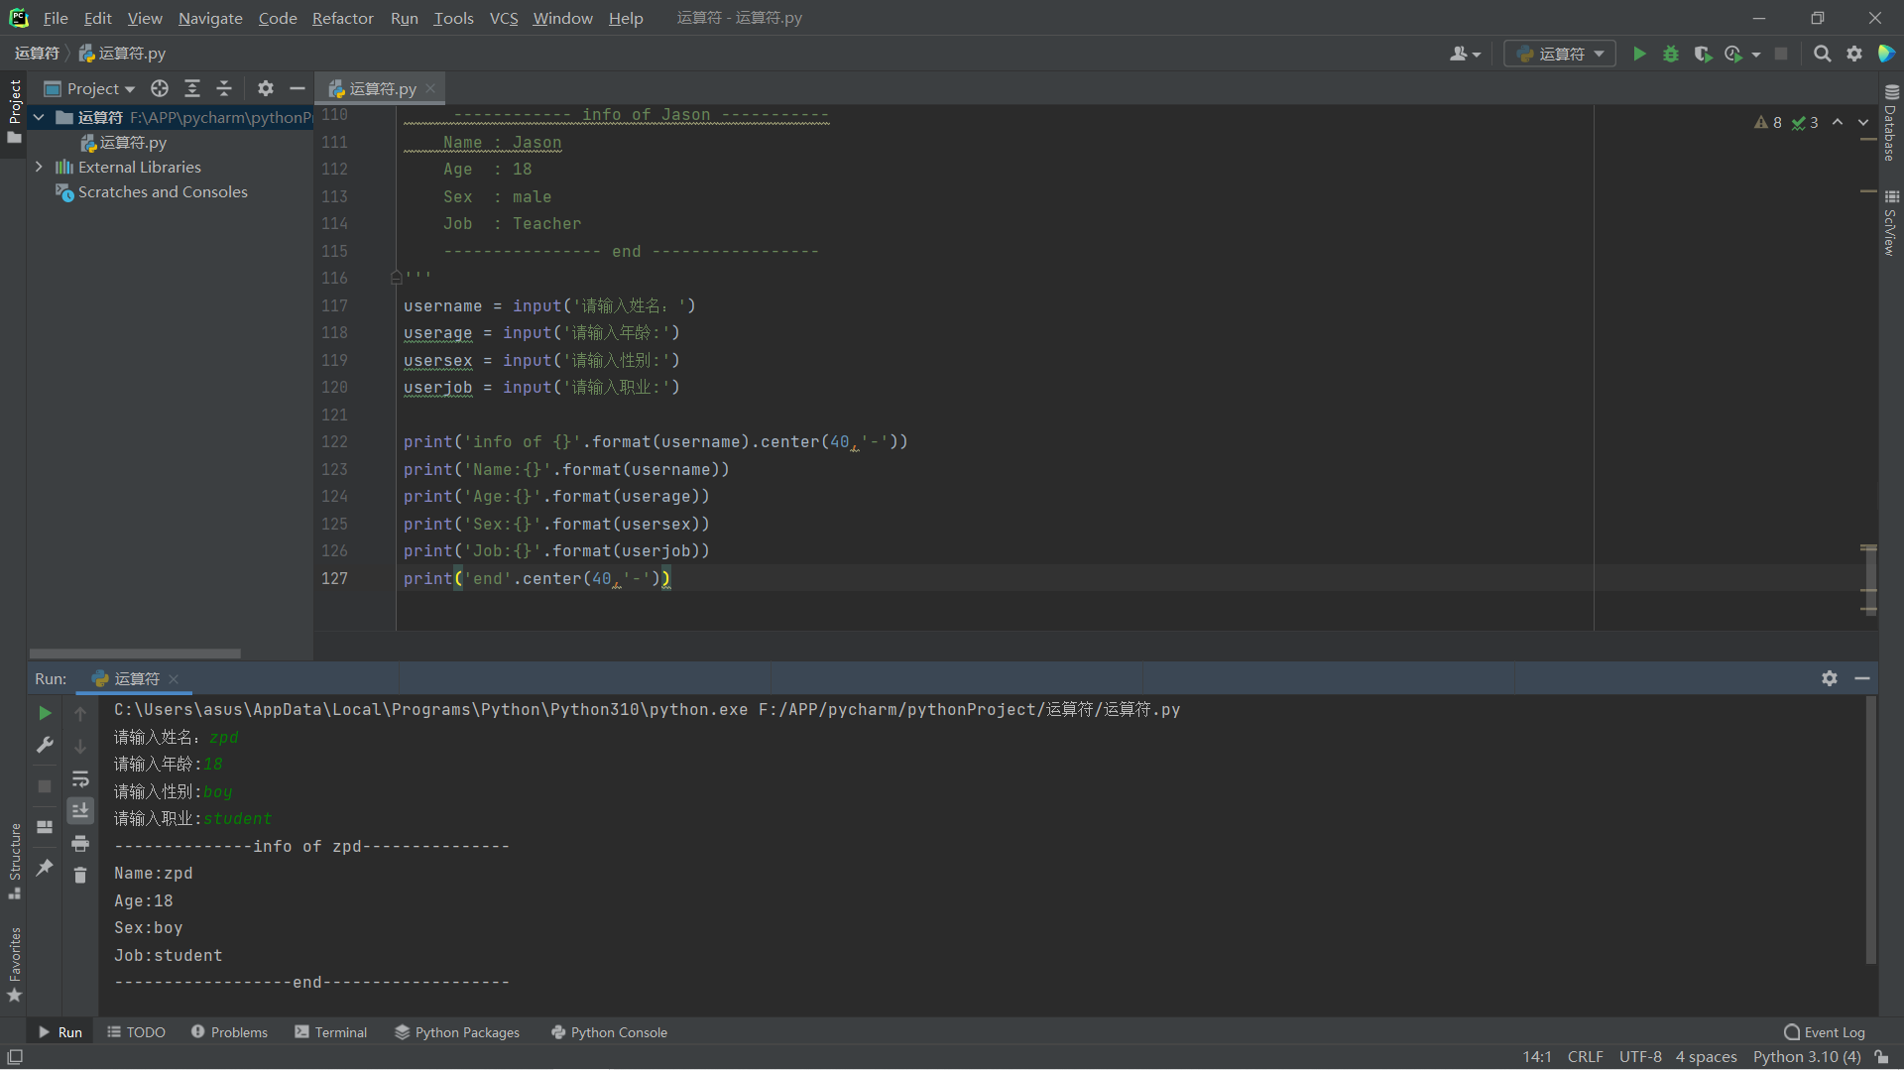Open IDE settings gear in top toolbar

tap(1854, 54)
